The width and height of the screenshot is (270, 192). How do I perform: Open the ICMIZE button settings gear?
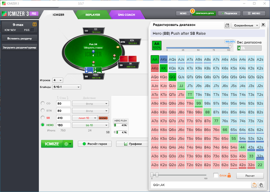(x=68, y=144)
